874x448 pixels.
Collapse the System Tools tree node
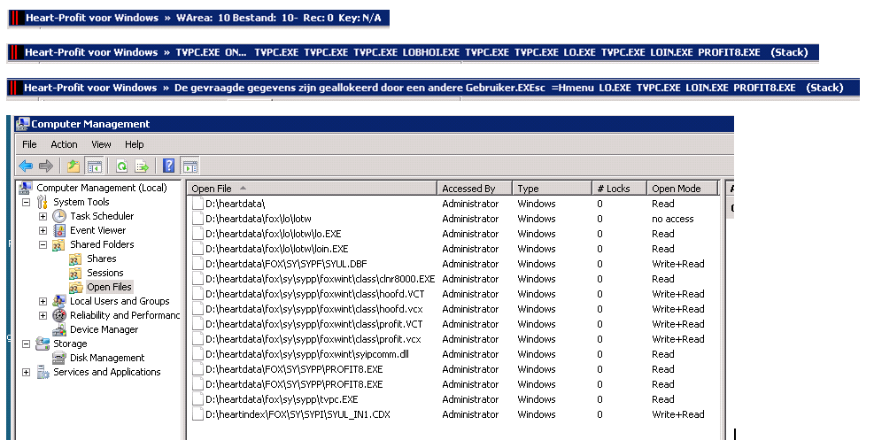click(x=27, y=202)
